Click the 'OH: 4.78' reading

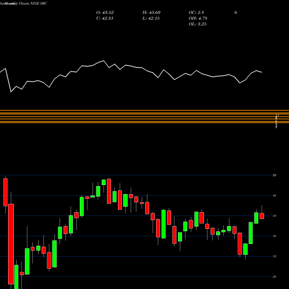click(198, 18)
